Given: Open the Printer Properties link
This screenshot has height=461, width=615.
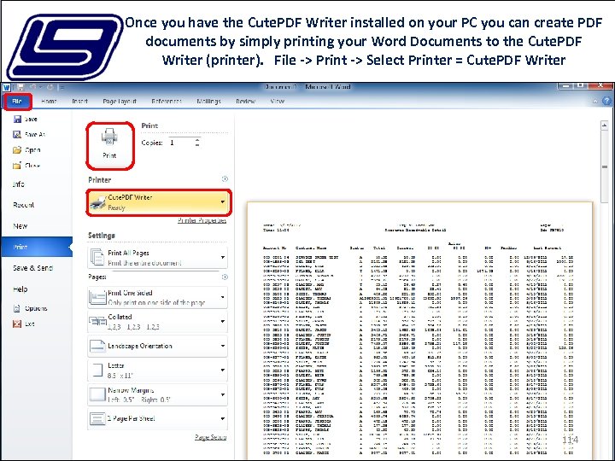Looking at the screenshot, I should pos(202,220).
